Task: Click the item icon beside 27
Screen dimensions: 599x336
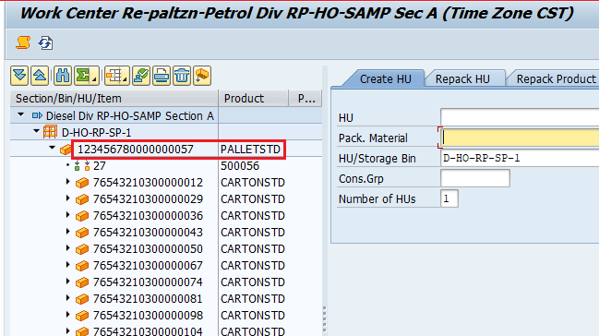Action: (82, 165)
